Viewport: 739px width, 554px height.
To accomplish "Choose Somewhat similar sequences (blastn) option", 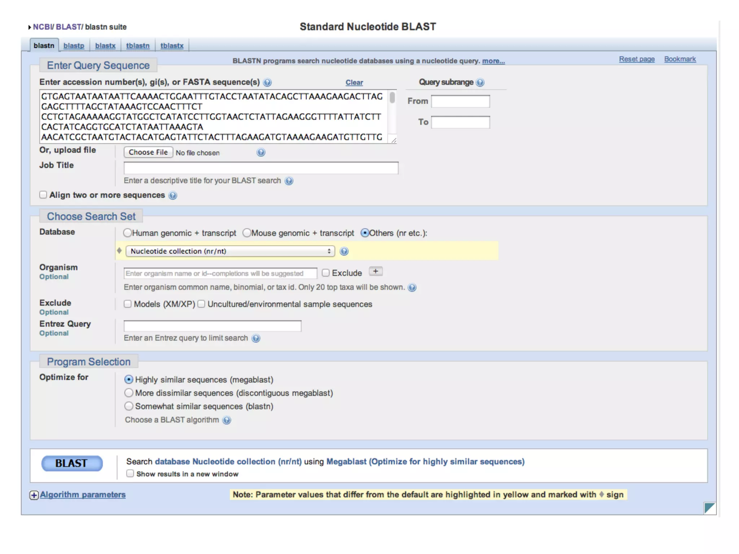I will tap(129, 406).
